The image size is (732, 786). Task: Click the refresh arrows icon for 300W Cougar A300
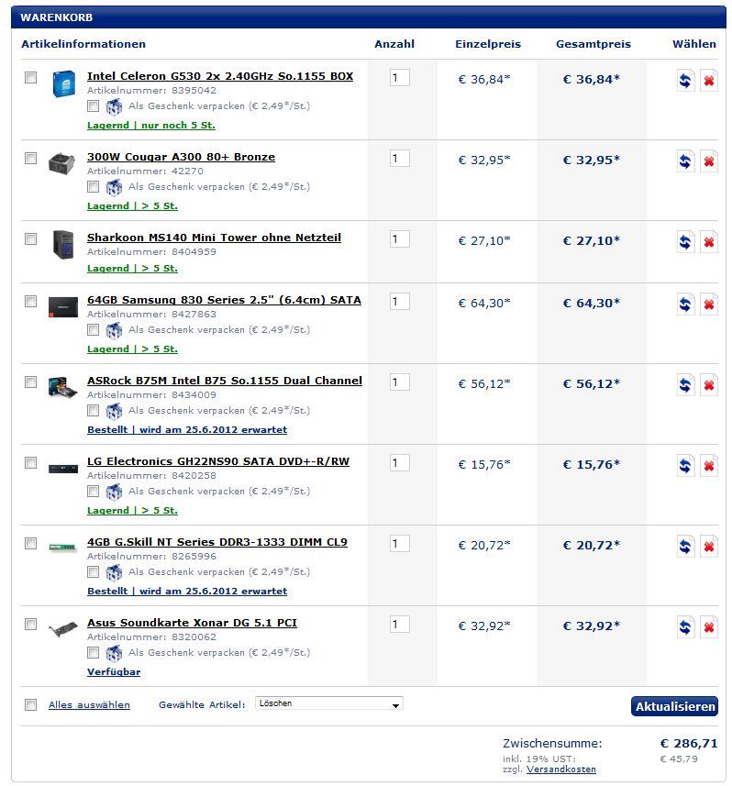pyautogui.click(x=685, y=161)
